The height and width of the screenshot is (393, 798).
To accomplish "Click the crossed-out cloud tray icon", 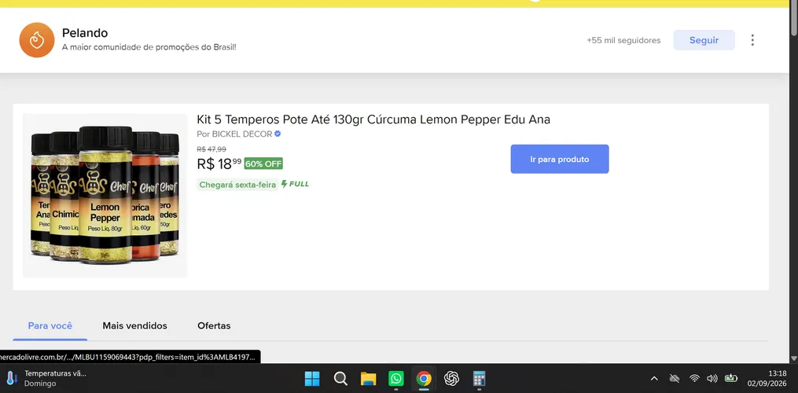I will 675,378.
